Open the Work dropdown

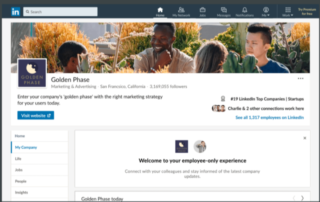(x=287, y=11)
